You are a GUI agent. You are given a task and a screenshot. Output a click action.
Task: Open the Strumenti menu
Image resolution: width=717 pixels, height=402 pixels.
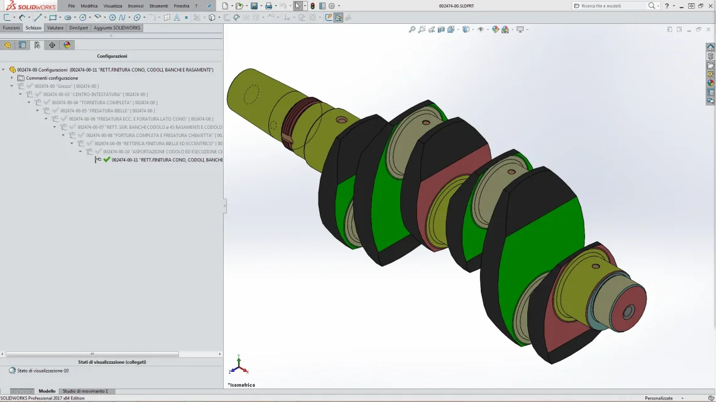tap(159, 6)
